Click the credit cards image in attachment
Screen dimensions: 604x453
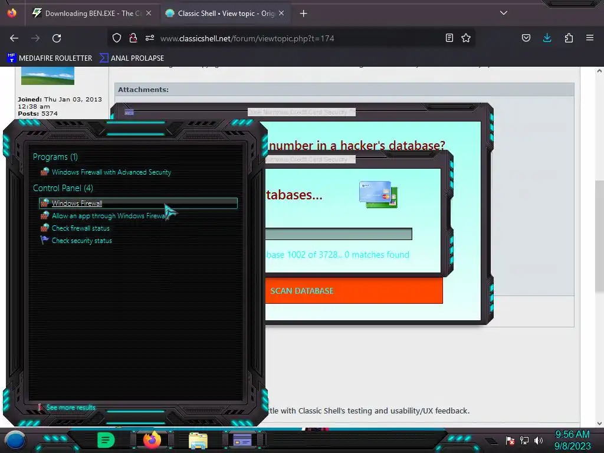pos(378,195)
